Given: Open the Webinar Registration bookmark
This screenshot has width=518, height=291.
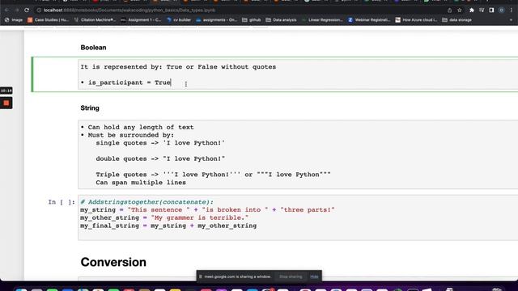Looking at the screenshot, I should [x=369, y=19].
